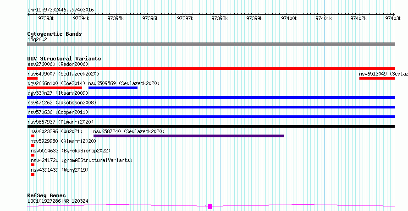Click the black nsv5867937 variant bar
This screenshot has height=211, width=408.
coord(211,126)
